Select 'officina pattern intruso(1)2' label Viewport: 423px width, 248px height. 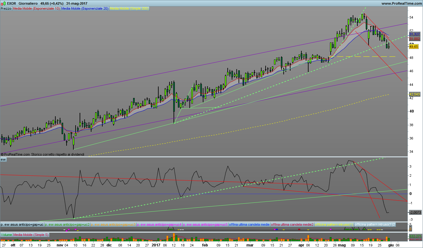click(375, 224)
